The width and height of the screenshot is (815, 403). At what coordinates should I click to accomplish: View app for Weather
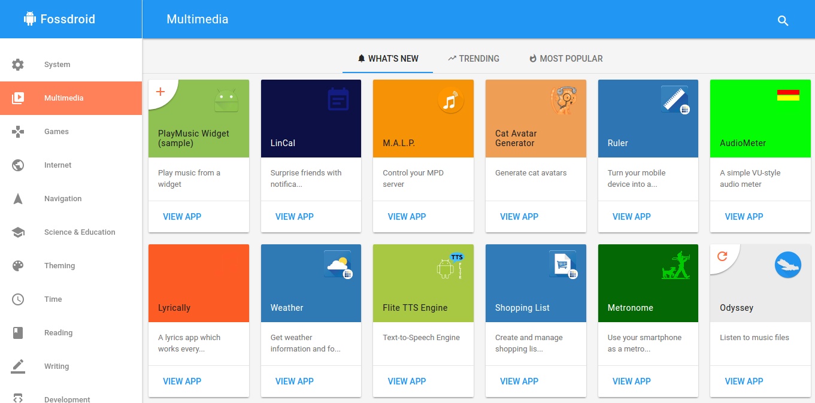point(295,381)
